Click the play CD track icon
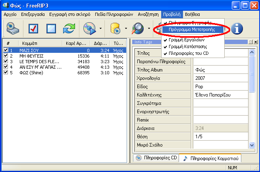This screenshot has width=260, height=172. pyautogui.click(x=90, y=29)
